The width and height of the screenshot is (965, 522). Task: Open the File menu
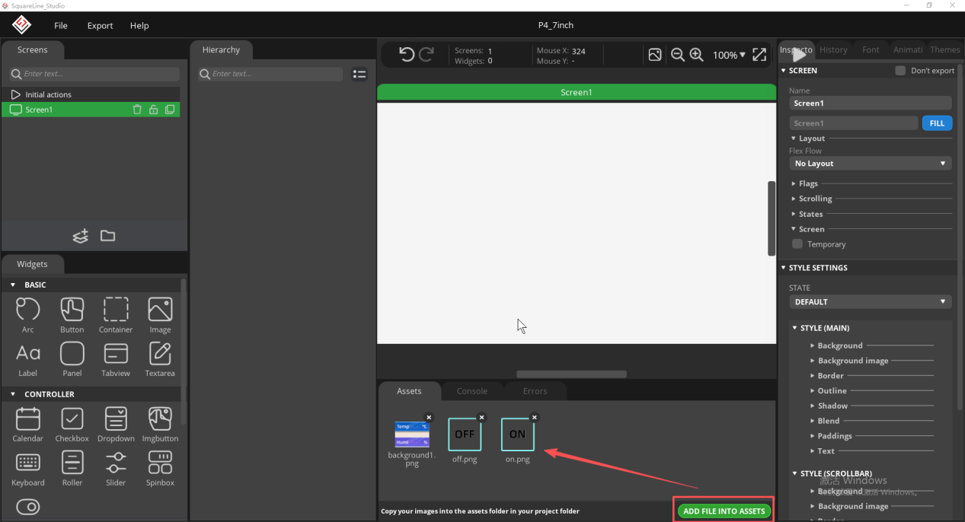coord(61,25)
